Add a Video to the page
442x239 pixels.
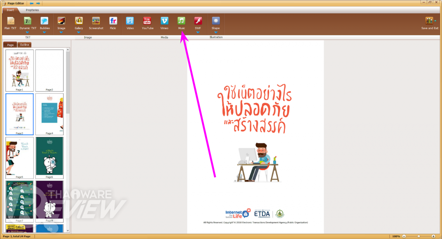(130, 23)
